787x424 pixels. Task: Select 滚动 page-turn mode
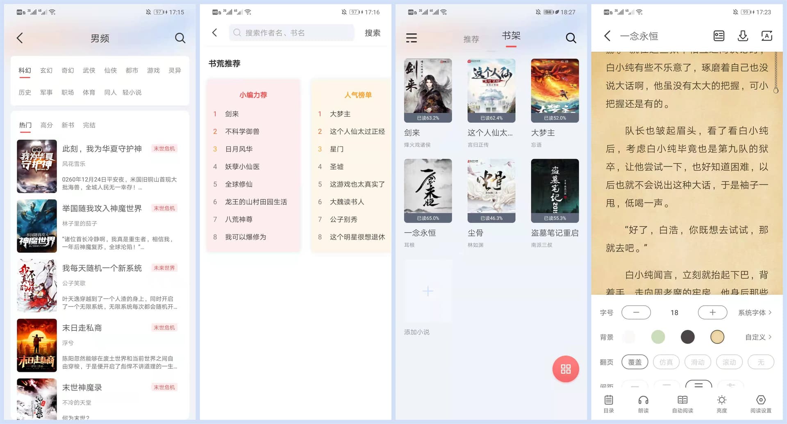(x=729, y=362)
